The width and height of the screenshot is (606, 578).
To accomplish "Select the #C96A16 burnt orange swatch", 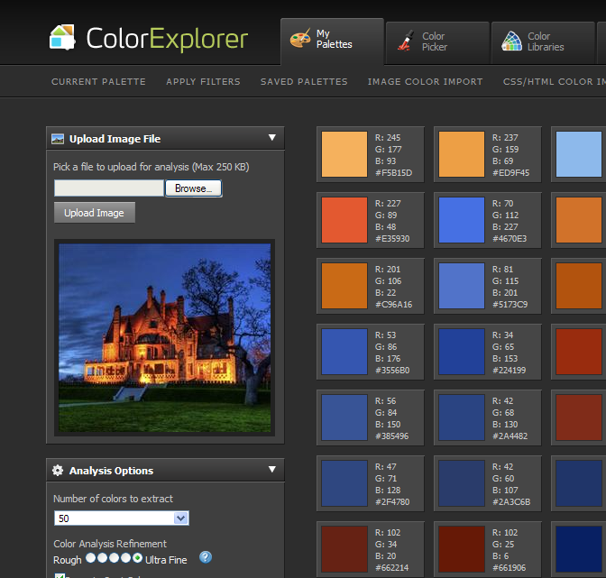I will pyautogui.click(x=344, y=286).
